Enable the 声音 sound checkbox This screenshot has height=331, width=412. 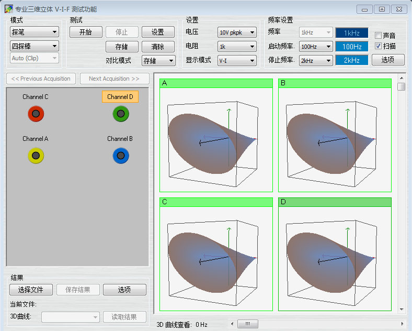pos(378,35)
